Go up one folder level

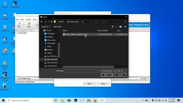(x=51, y=22)
